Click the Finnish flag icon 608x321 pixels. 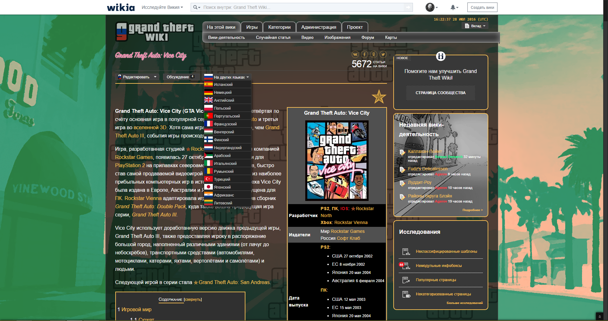208,140
